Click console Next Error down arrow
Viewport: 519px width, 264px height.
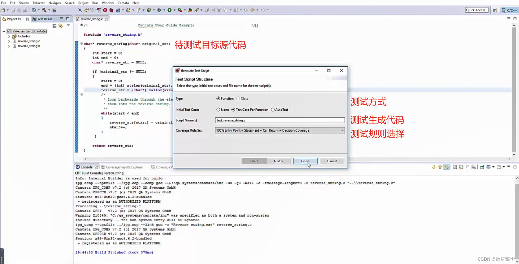coord(433,167)
